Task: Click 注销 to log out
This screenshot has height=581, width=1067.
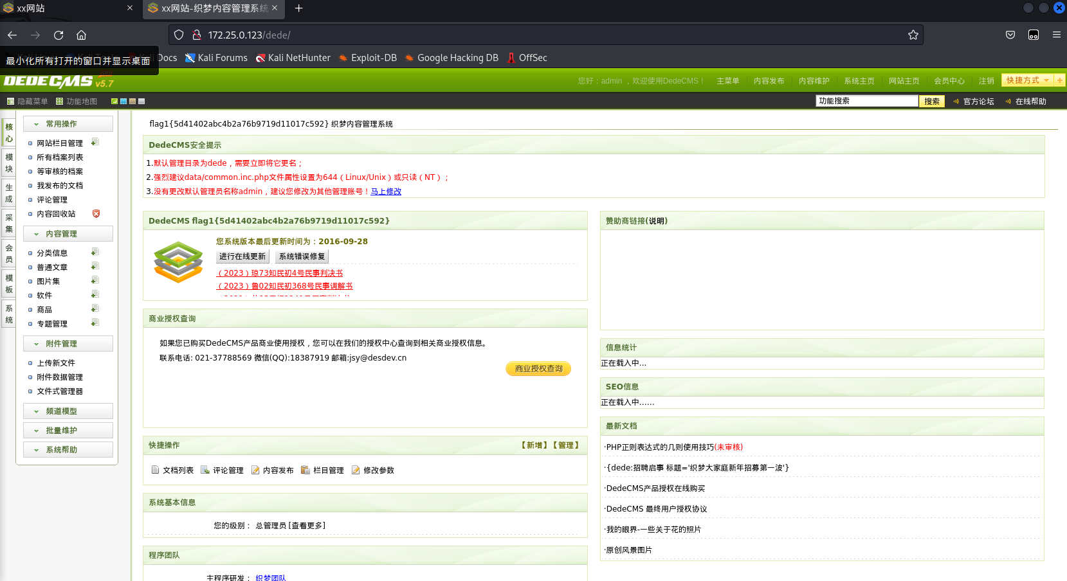Action: [987, 81]
